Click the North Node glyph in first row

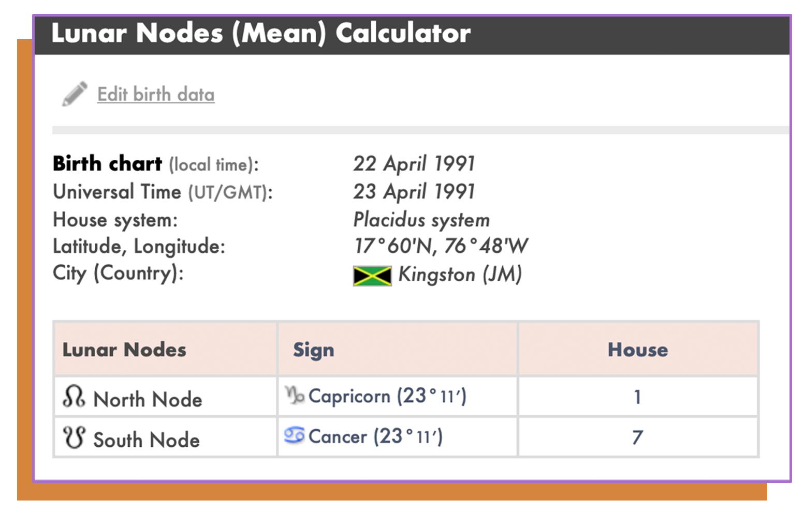[74, 397]
